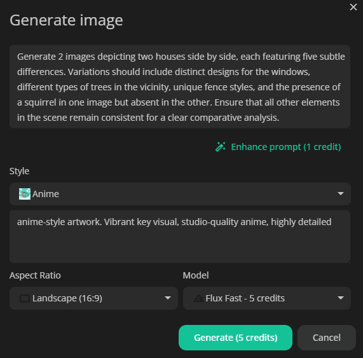Close the Generate image dialog
The width and height of the screenshot is (363, 358).
353,7
